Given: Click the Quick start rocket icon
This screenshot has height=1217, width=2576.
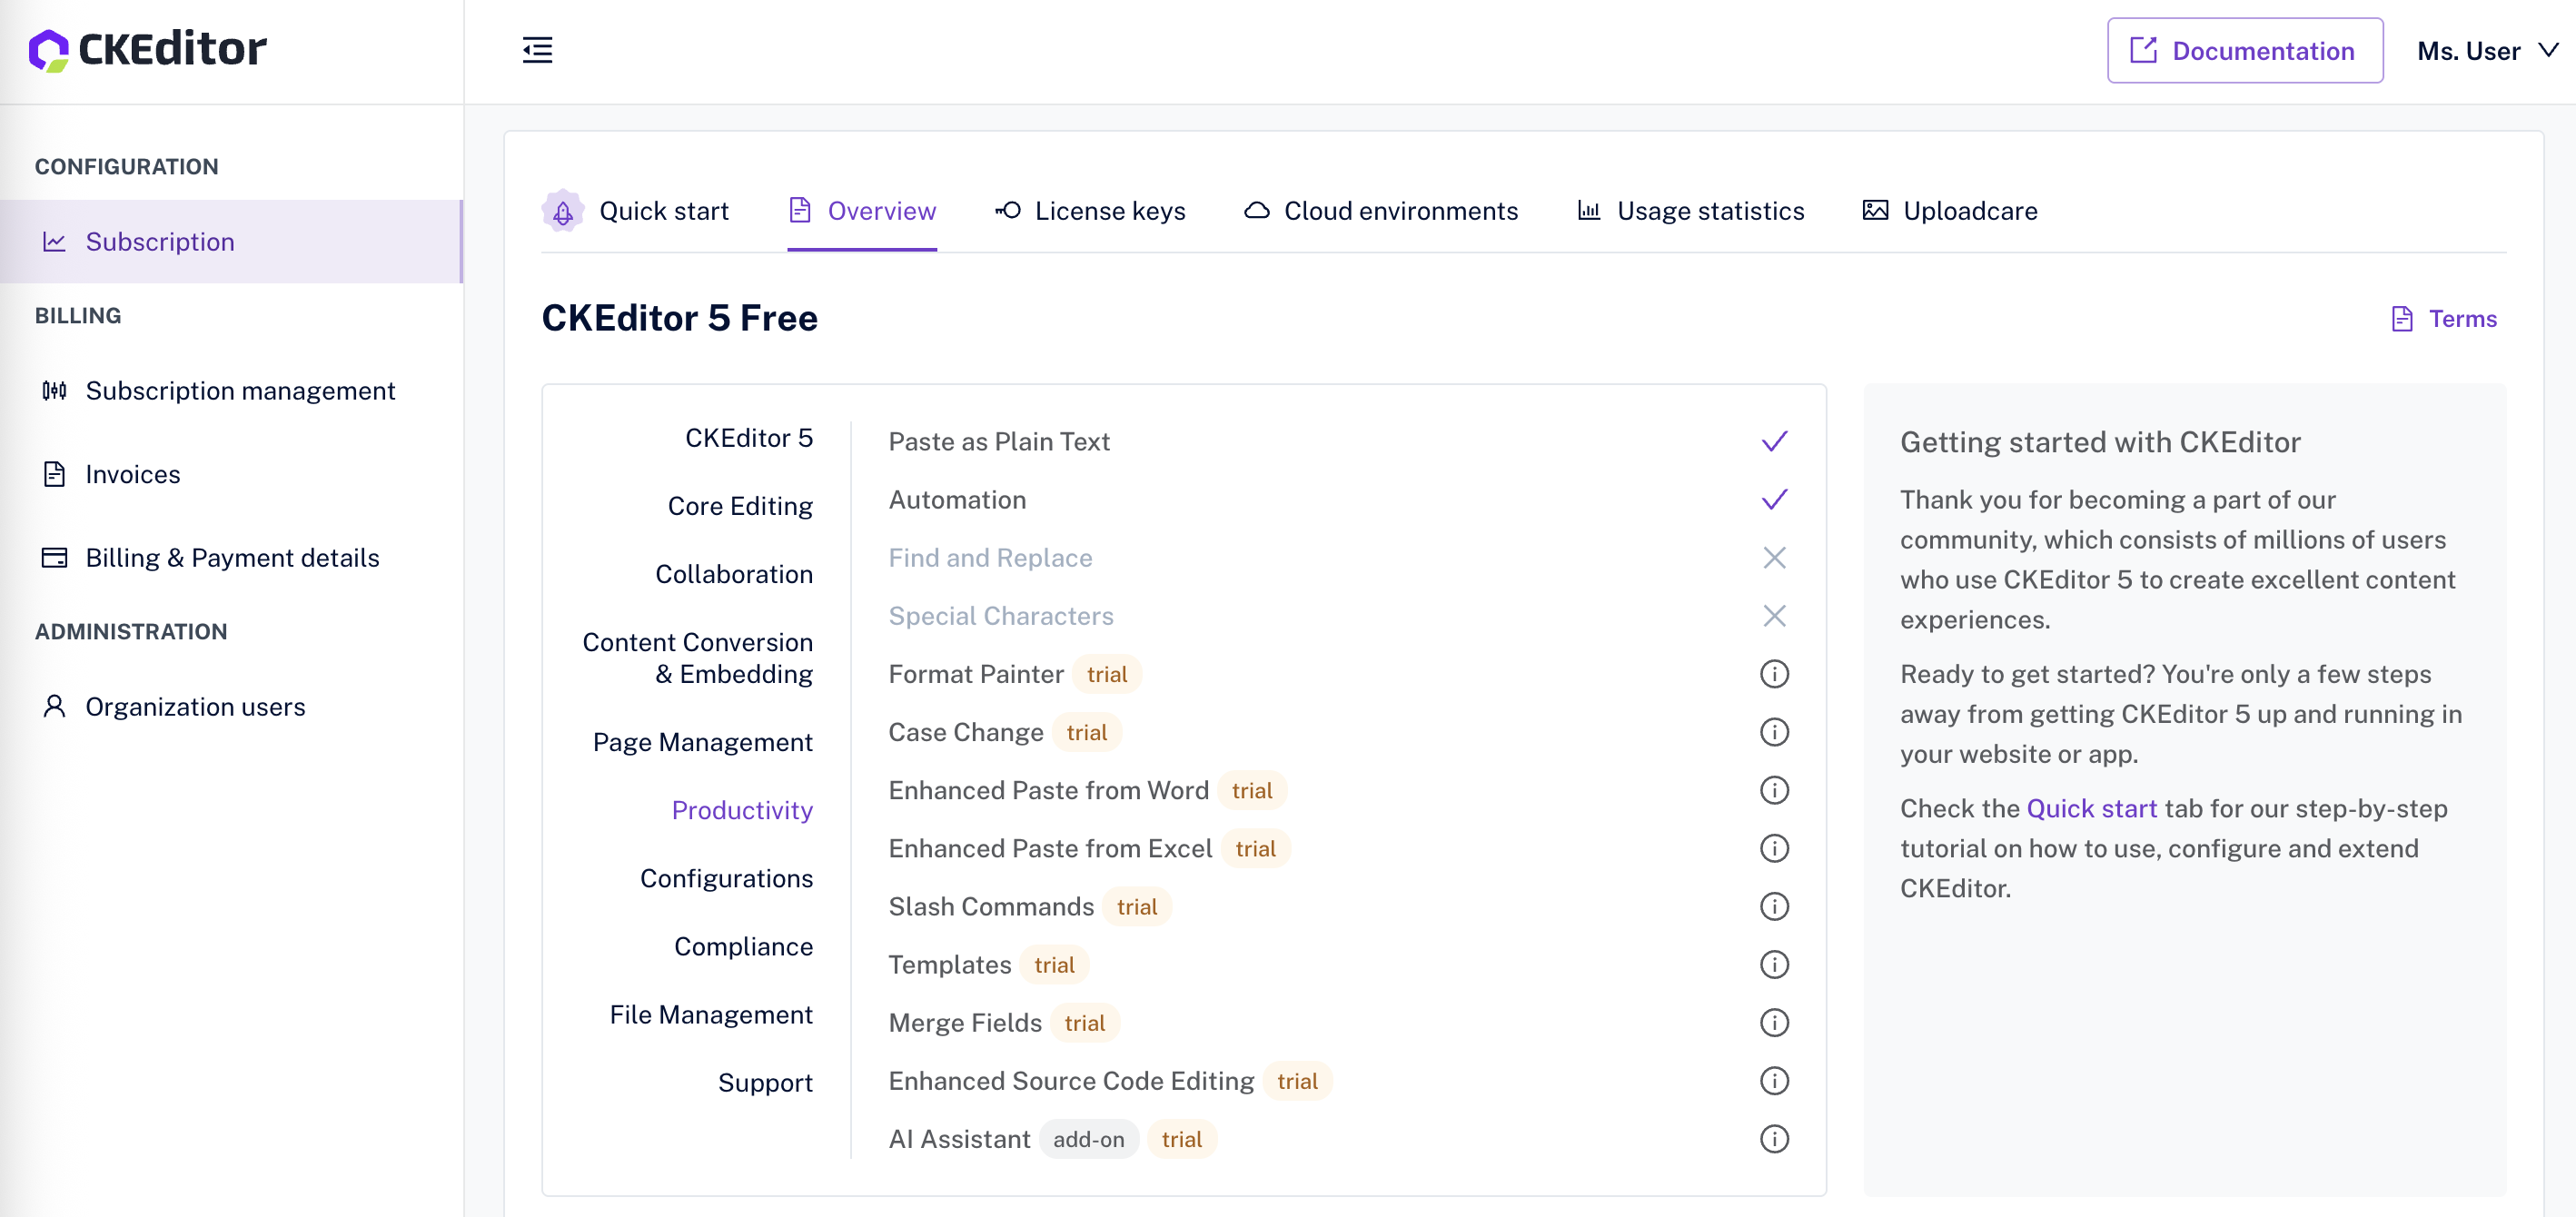Looking at the screenshot, I should [563, 211].
